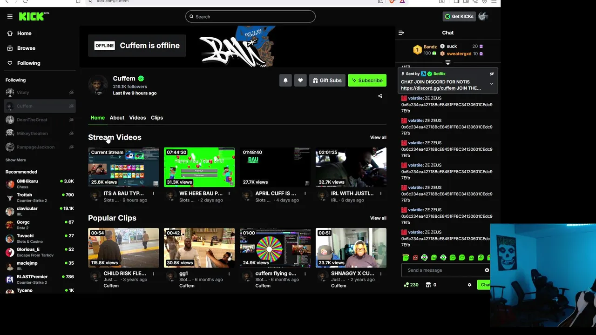Open Cuffem's profile avatar
The width and height of the screenshot is (596, 335).
click(x=98, y=85)
